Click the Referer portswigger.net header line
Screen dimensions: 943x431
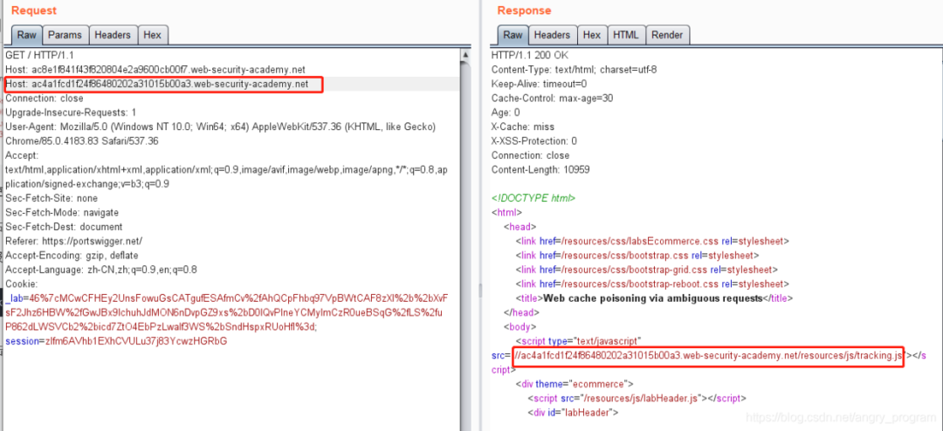[x=73, y=241]
